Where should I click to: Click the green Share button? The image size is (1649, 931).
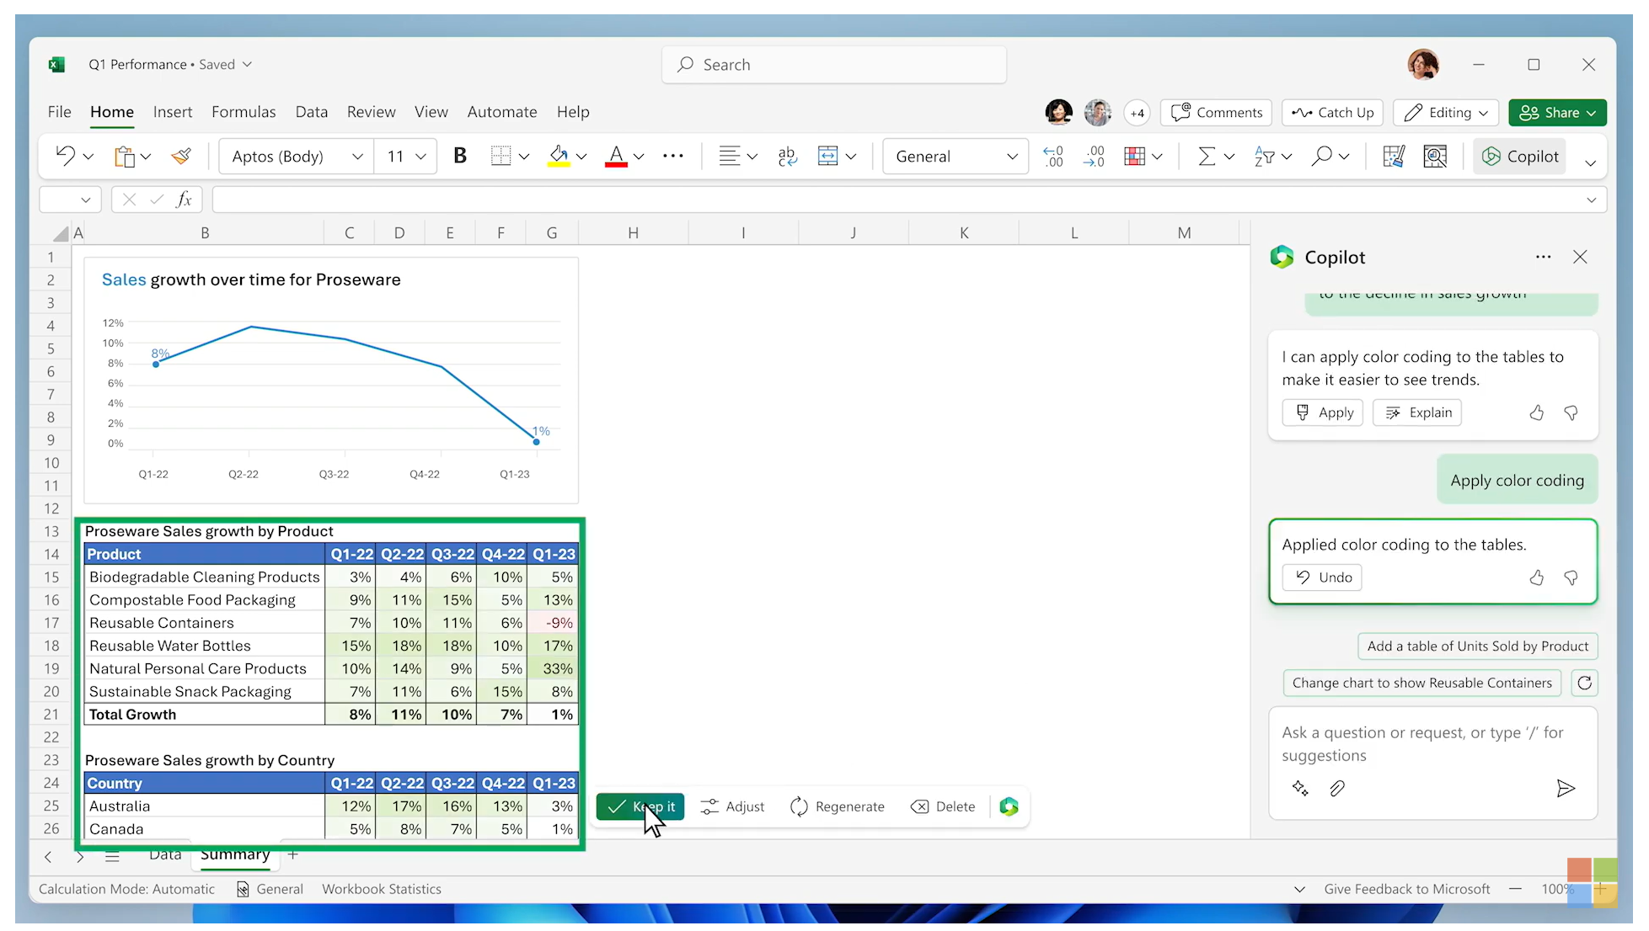(x=1557, y=112)
